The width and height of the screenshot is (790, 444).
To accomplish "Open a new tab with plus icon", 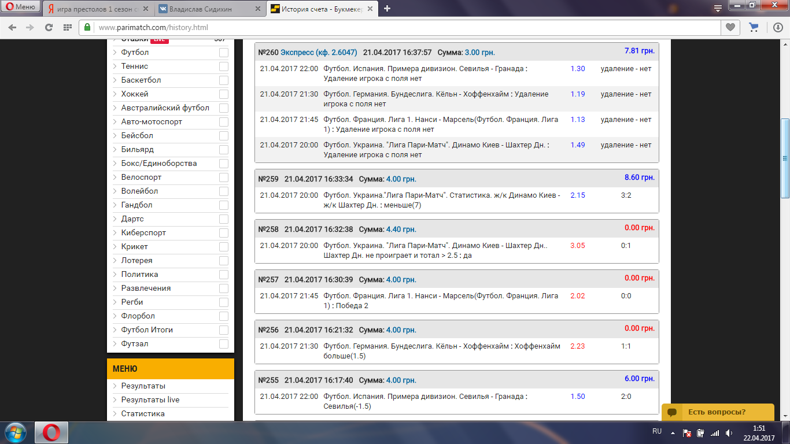I will (387, 8).
